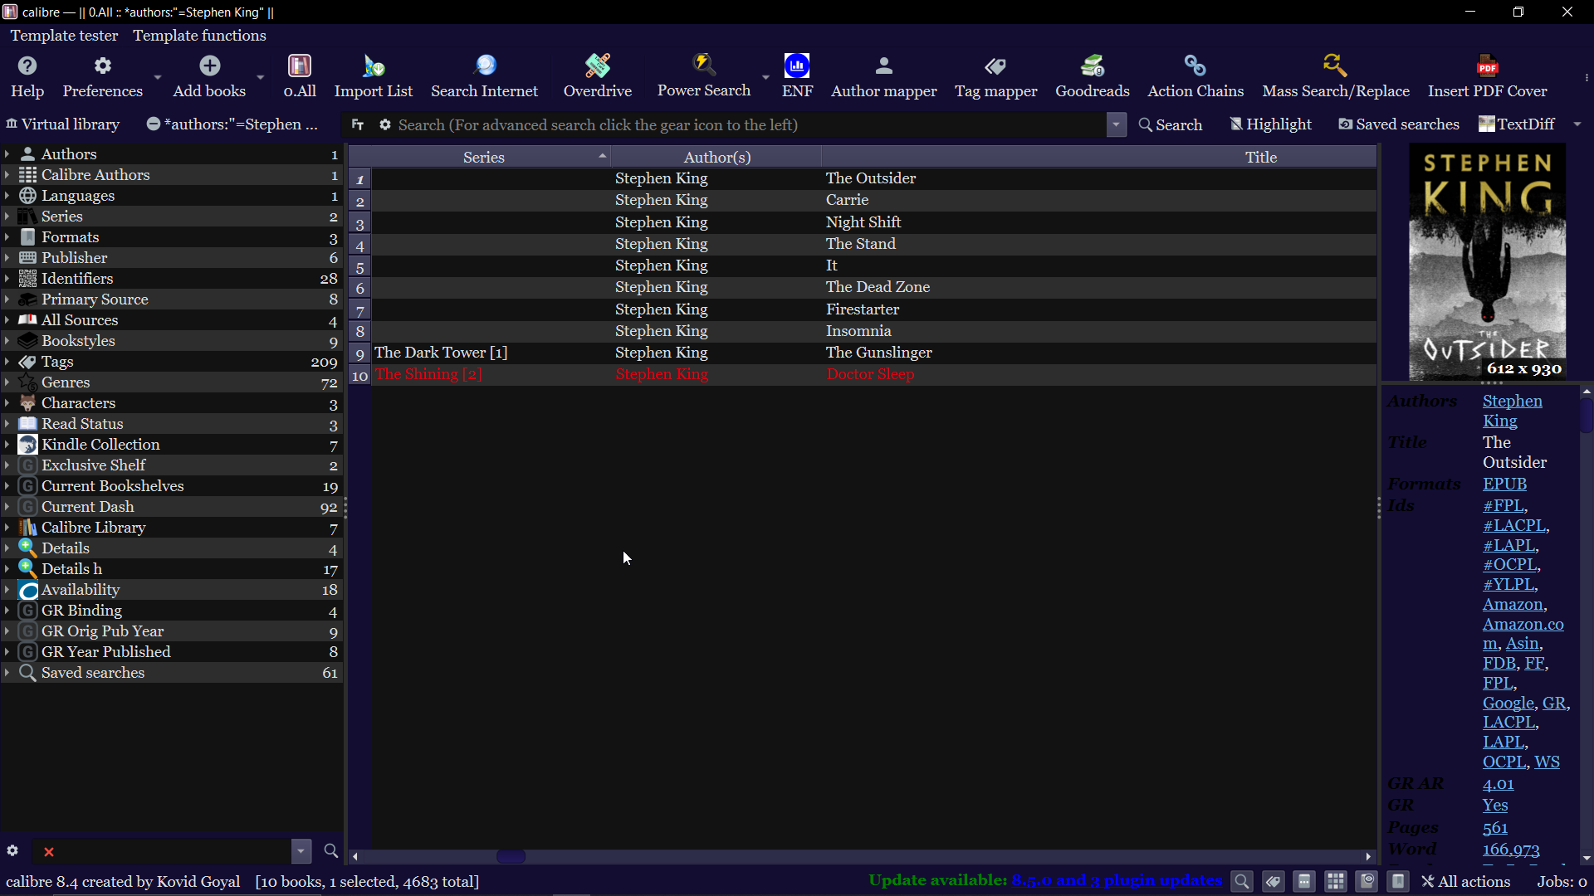Screen dimensions: 1594x896
Task: Open the Power Search tool
Action: (x=703, y=75)
